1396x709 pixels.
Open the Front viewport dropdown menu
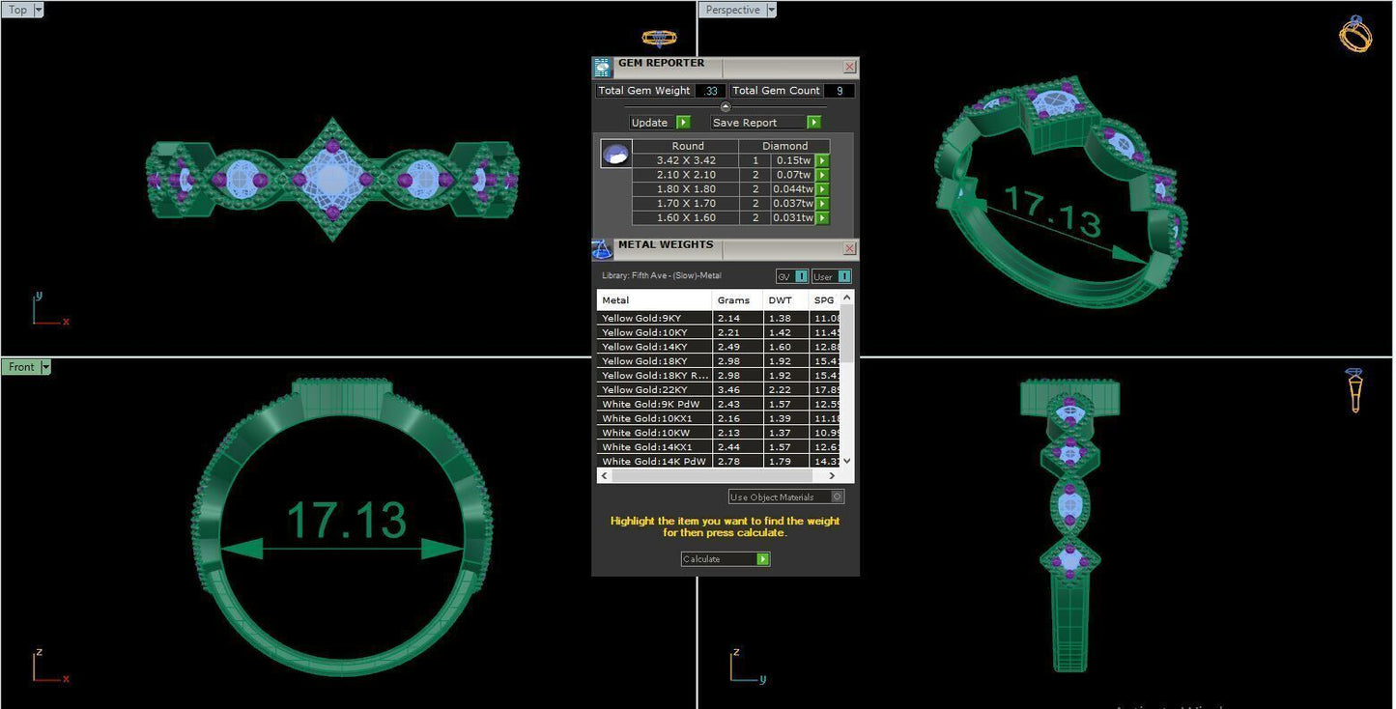click(44, 367)
